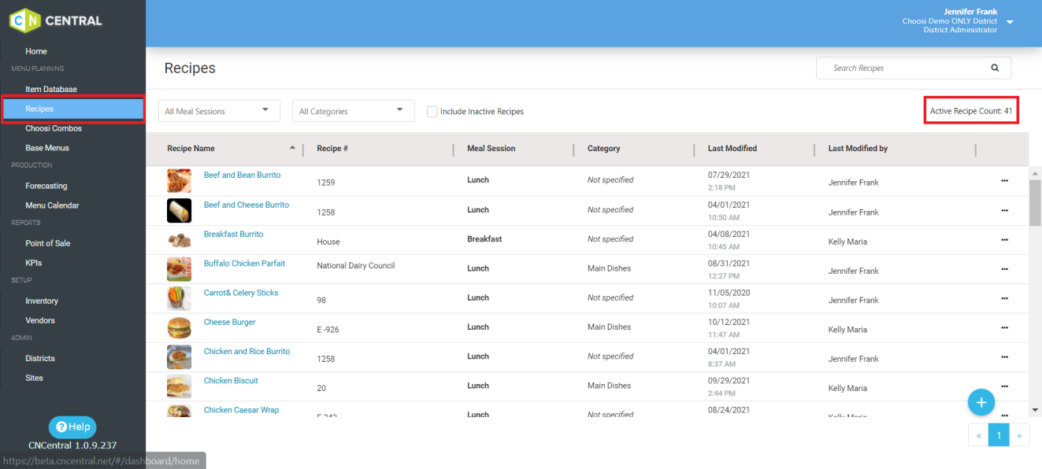The width and height of the screenshot is (1042, 469).
Task: Open the All Meal Sessions dropdown
Action: [219, 111]
